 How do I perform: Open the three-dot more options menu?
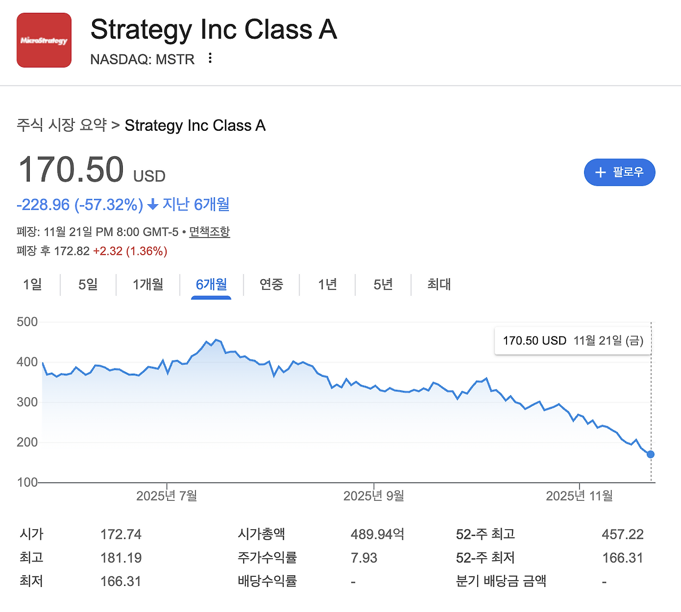pos(210,58)
